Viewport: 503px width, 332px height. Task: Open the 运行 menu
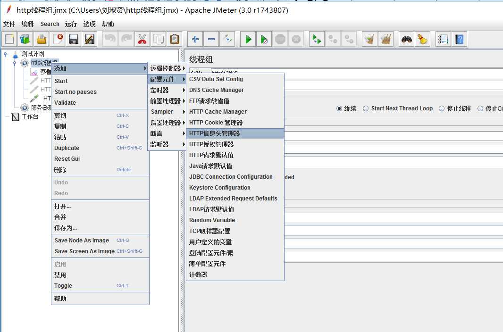(71, 24)
